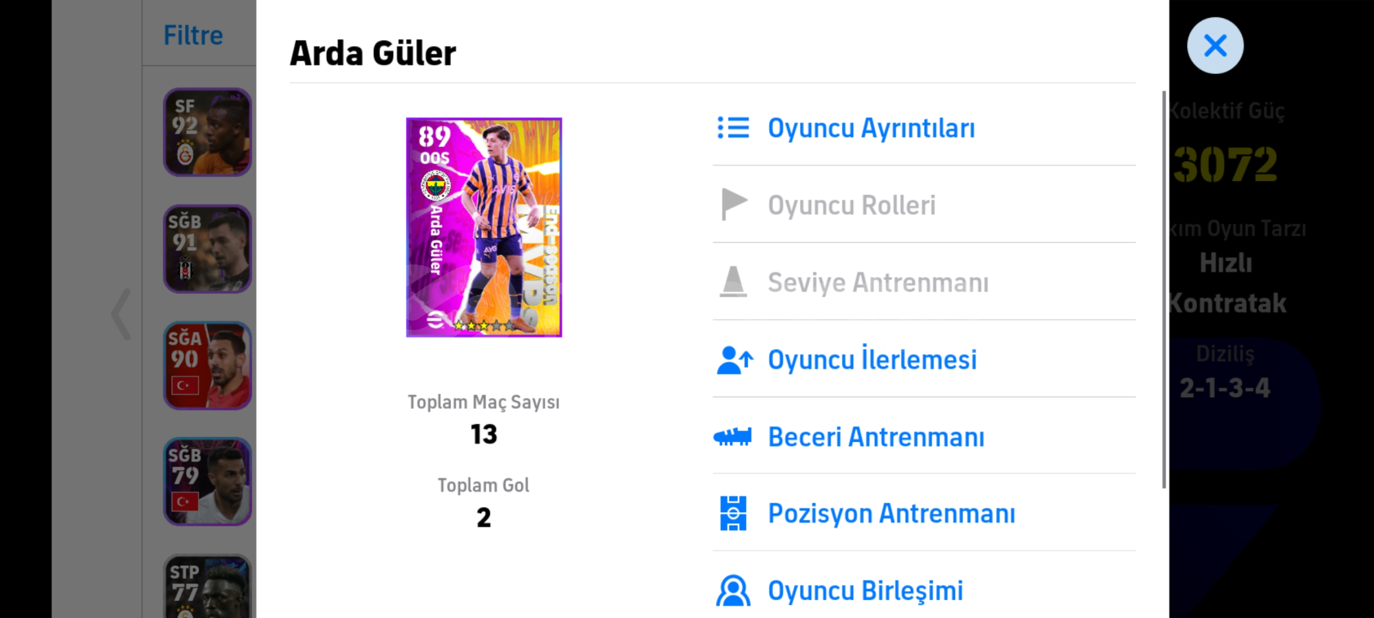Click the boot icon for Beceri Antrenmanı
Image resolution: width=1374 pixels, height=618 pixels.
732,437
